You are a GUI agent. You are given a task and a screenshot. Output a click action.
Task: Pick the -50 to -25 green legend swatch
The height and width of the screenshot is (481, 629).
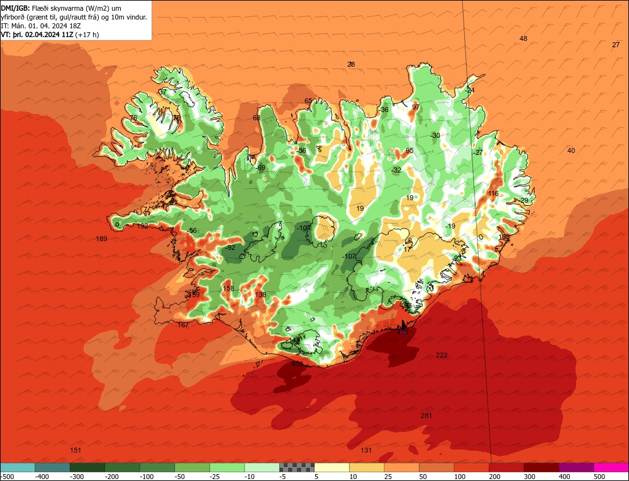tap(192, 467)
